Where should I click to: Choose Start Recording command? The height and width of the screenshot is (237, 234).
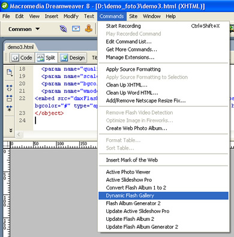[x=164, y=26]
